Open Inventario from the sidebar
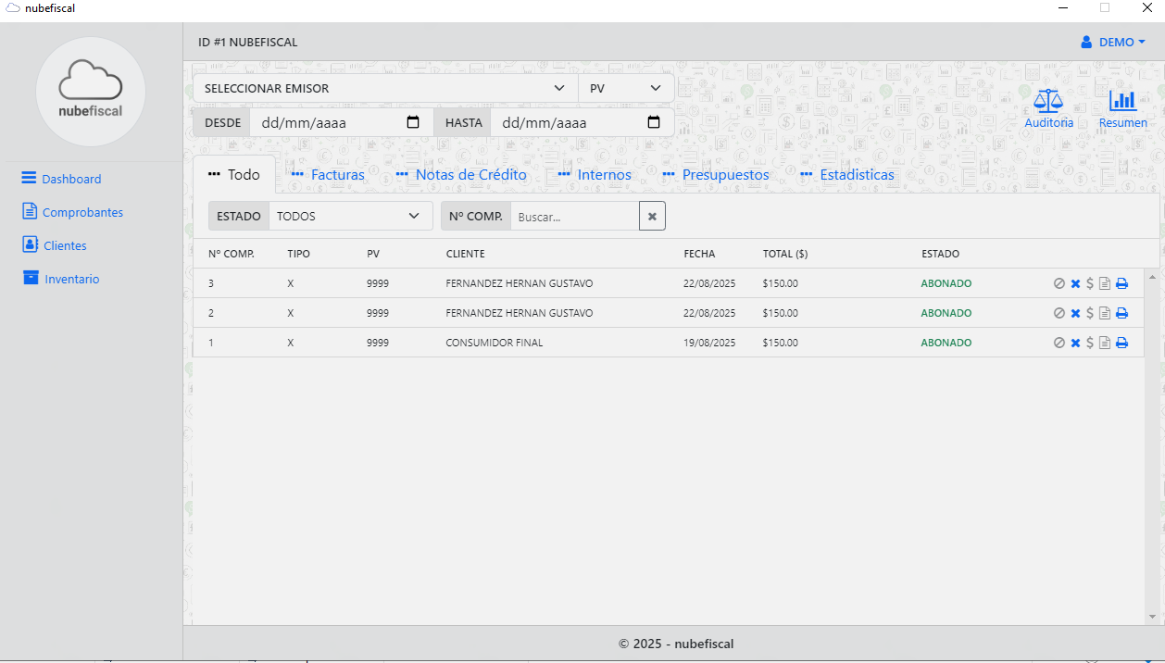The image size is (1165, 663). (x=71, y=280)
